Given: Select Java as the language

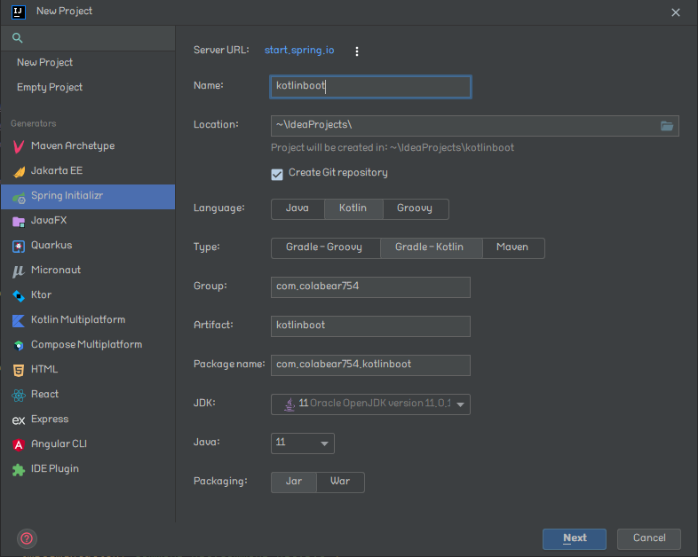Looking at the screenshot, I should [297, 209].
